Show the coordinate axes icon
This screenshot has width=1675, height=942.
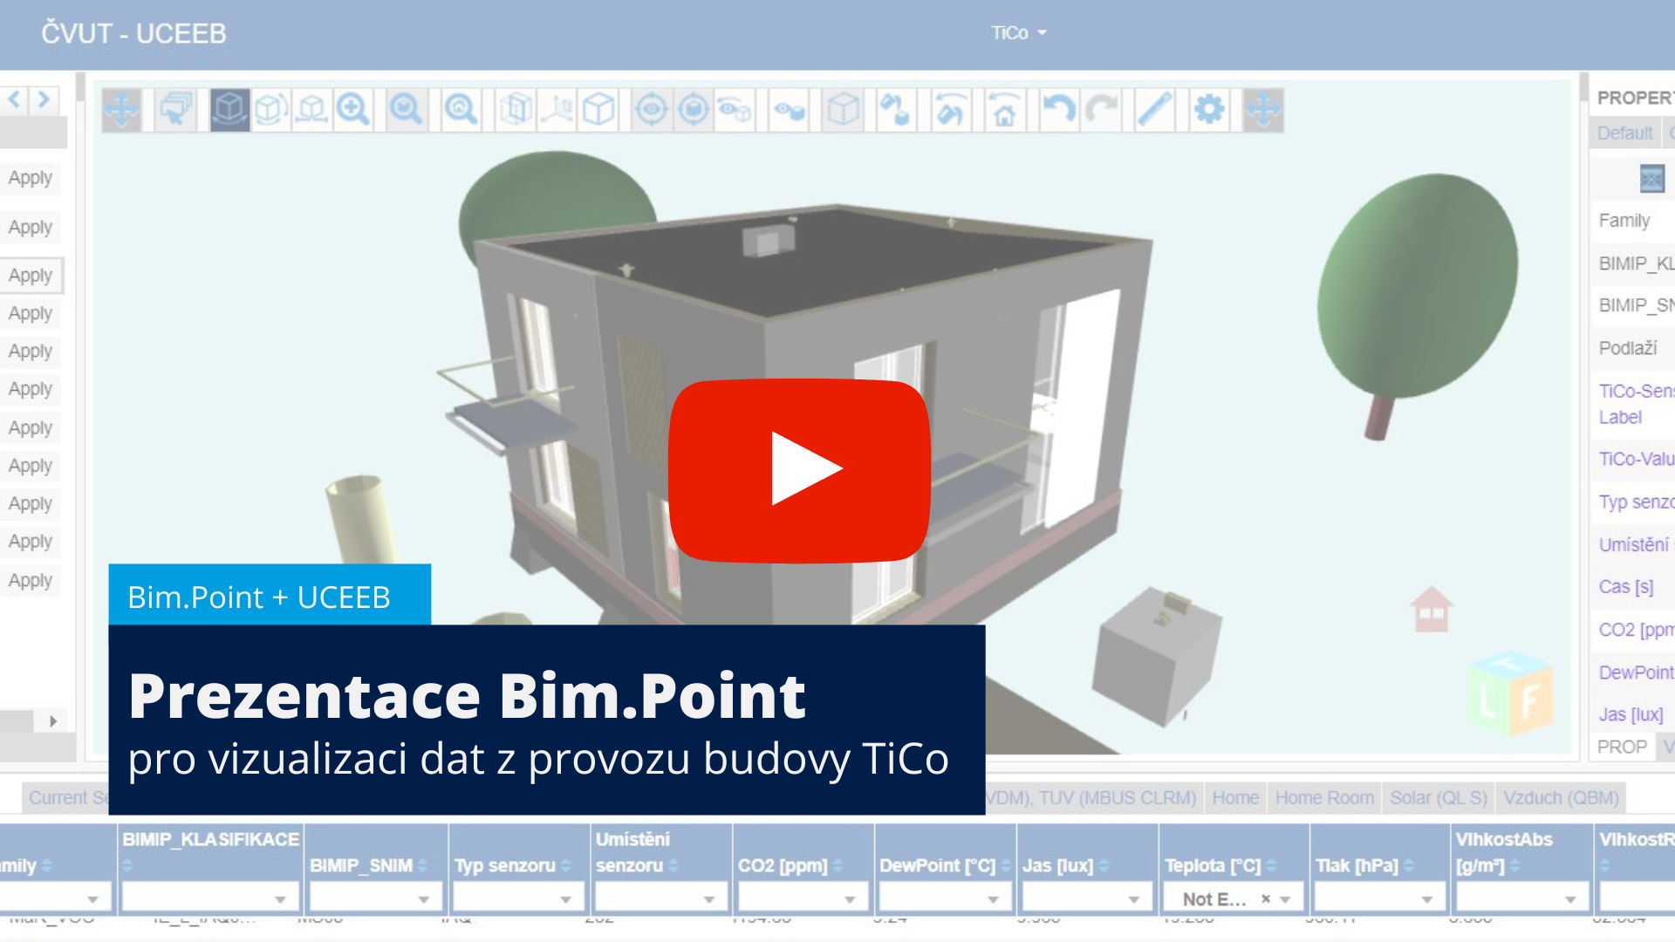click(557, 110)
